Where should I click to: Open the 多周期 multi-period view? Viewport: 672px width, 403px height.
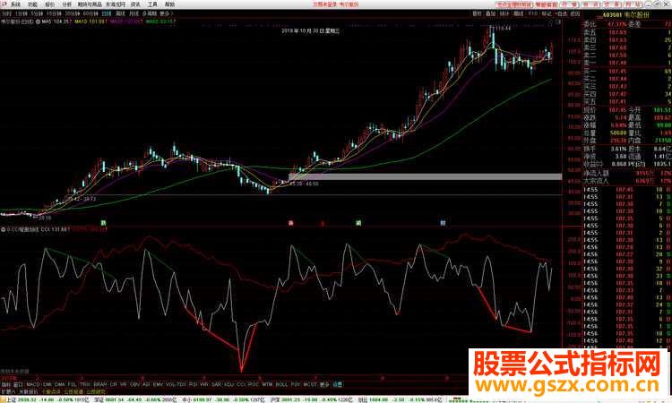click(x=150, y=13)
